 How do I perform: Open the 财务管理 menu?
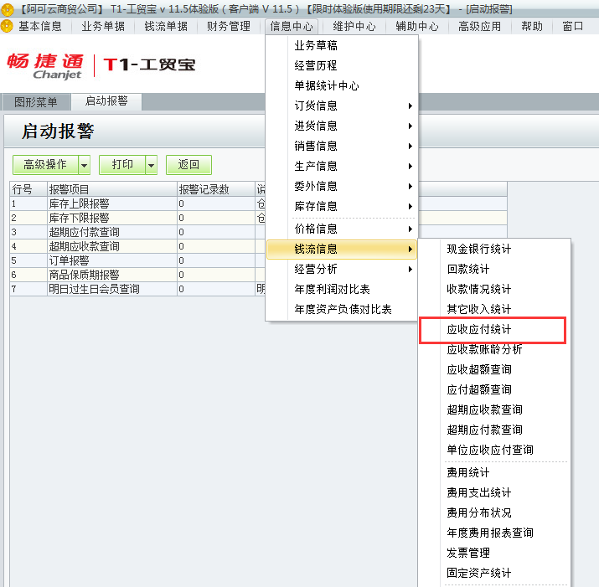pyautogui.click(x=229, y=26)
